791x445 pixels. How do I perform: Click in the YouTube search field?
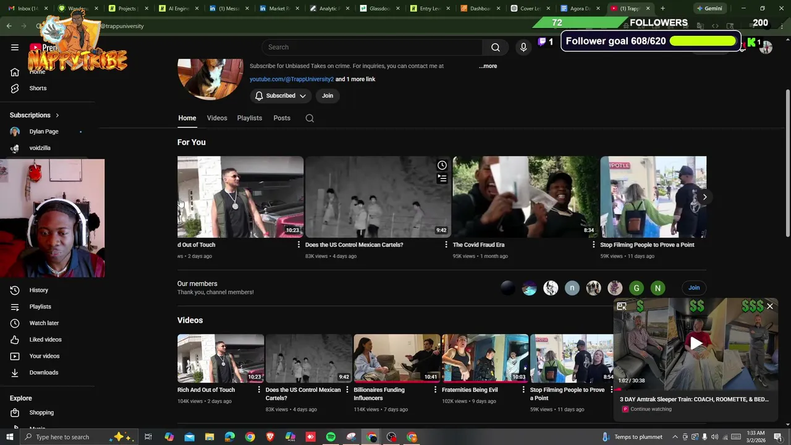[372, 48]
